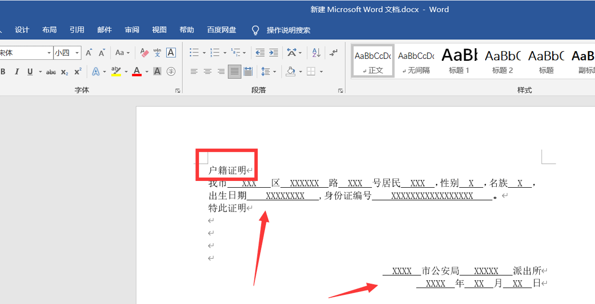Open the font size dropdown showing 小四

coord(77,53)
